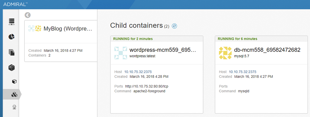Select the MyBlog (Wordpress) application card
The height and width of the screenshot is (117, 310).
tap(61, 41)
